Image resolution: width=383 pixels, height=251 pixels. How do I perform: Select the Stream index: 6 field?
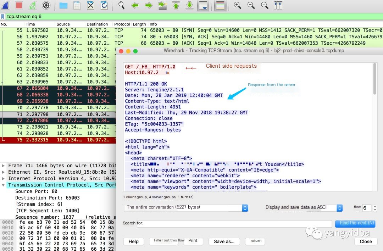(39, 204)
